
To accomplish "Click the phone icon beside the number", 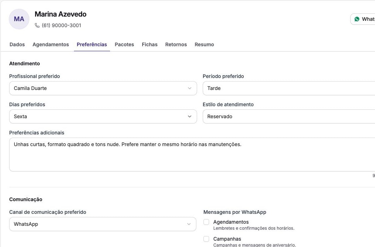I will click(x=37, y=25).
